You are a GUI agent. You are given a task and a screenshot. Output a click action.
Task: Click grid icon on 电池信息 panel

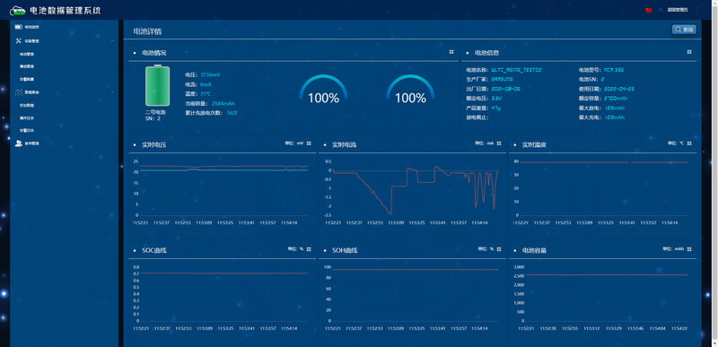689,52
